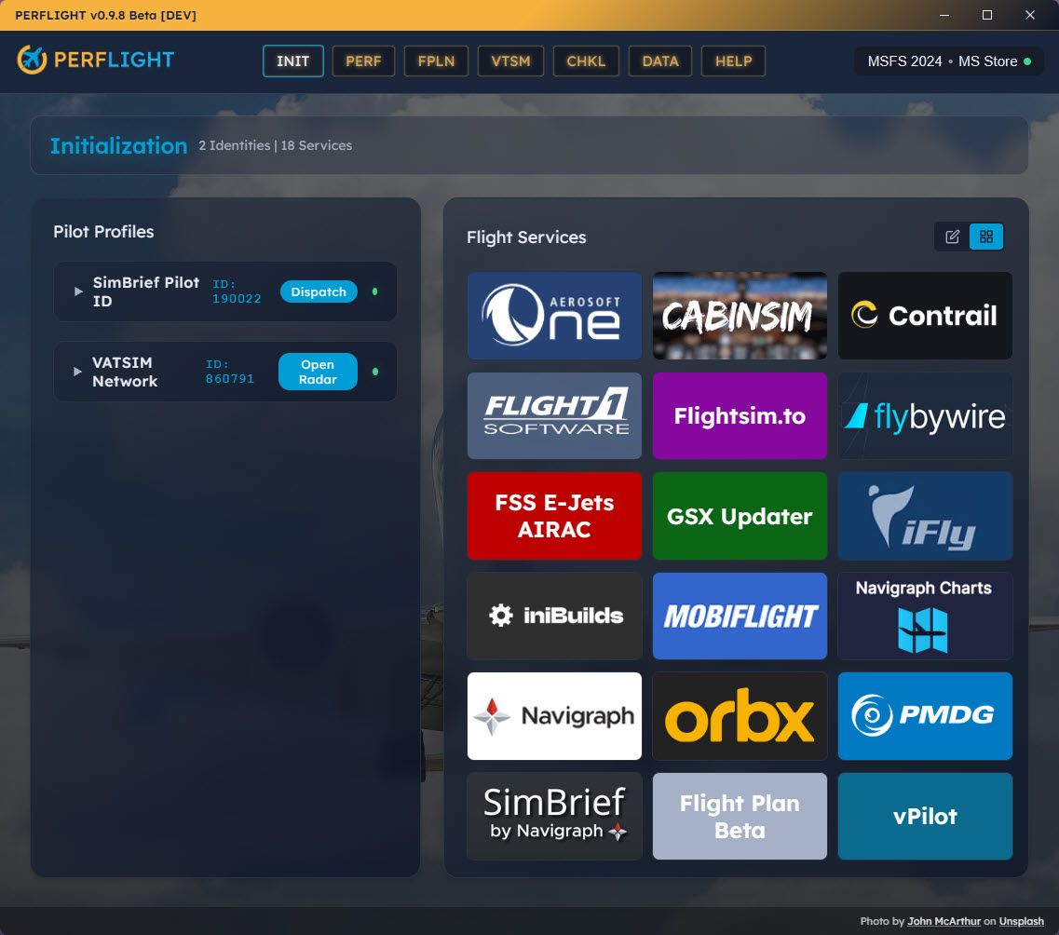The width and height of the screenshot is (1059, 935).
Task: Switch to the PERF tab
Action: click(x=363, y=61)
